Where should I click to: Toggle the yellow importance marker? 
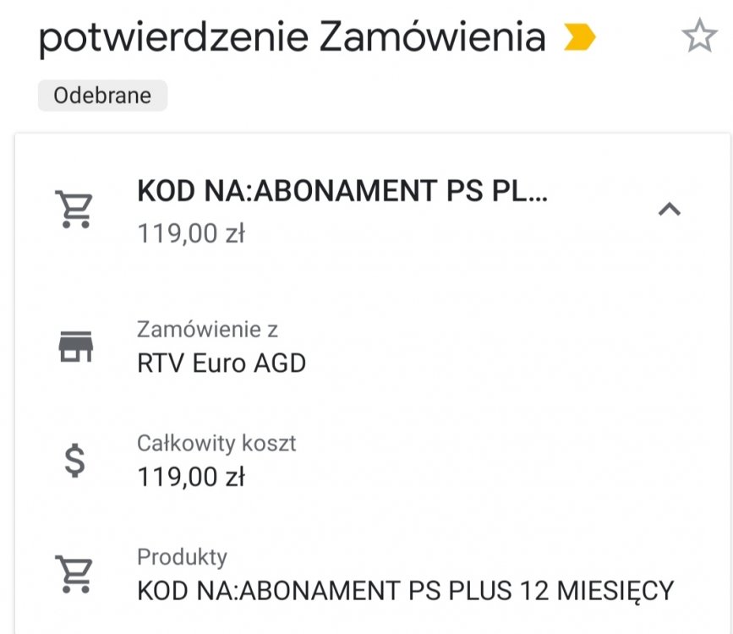[579, 37]
